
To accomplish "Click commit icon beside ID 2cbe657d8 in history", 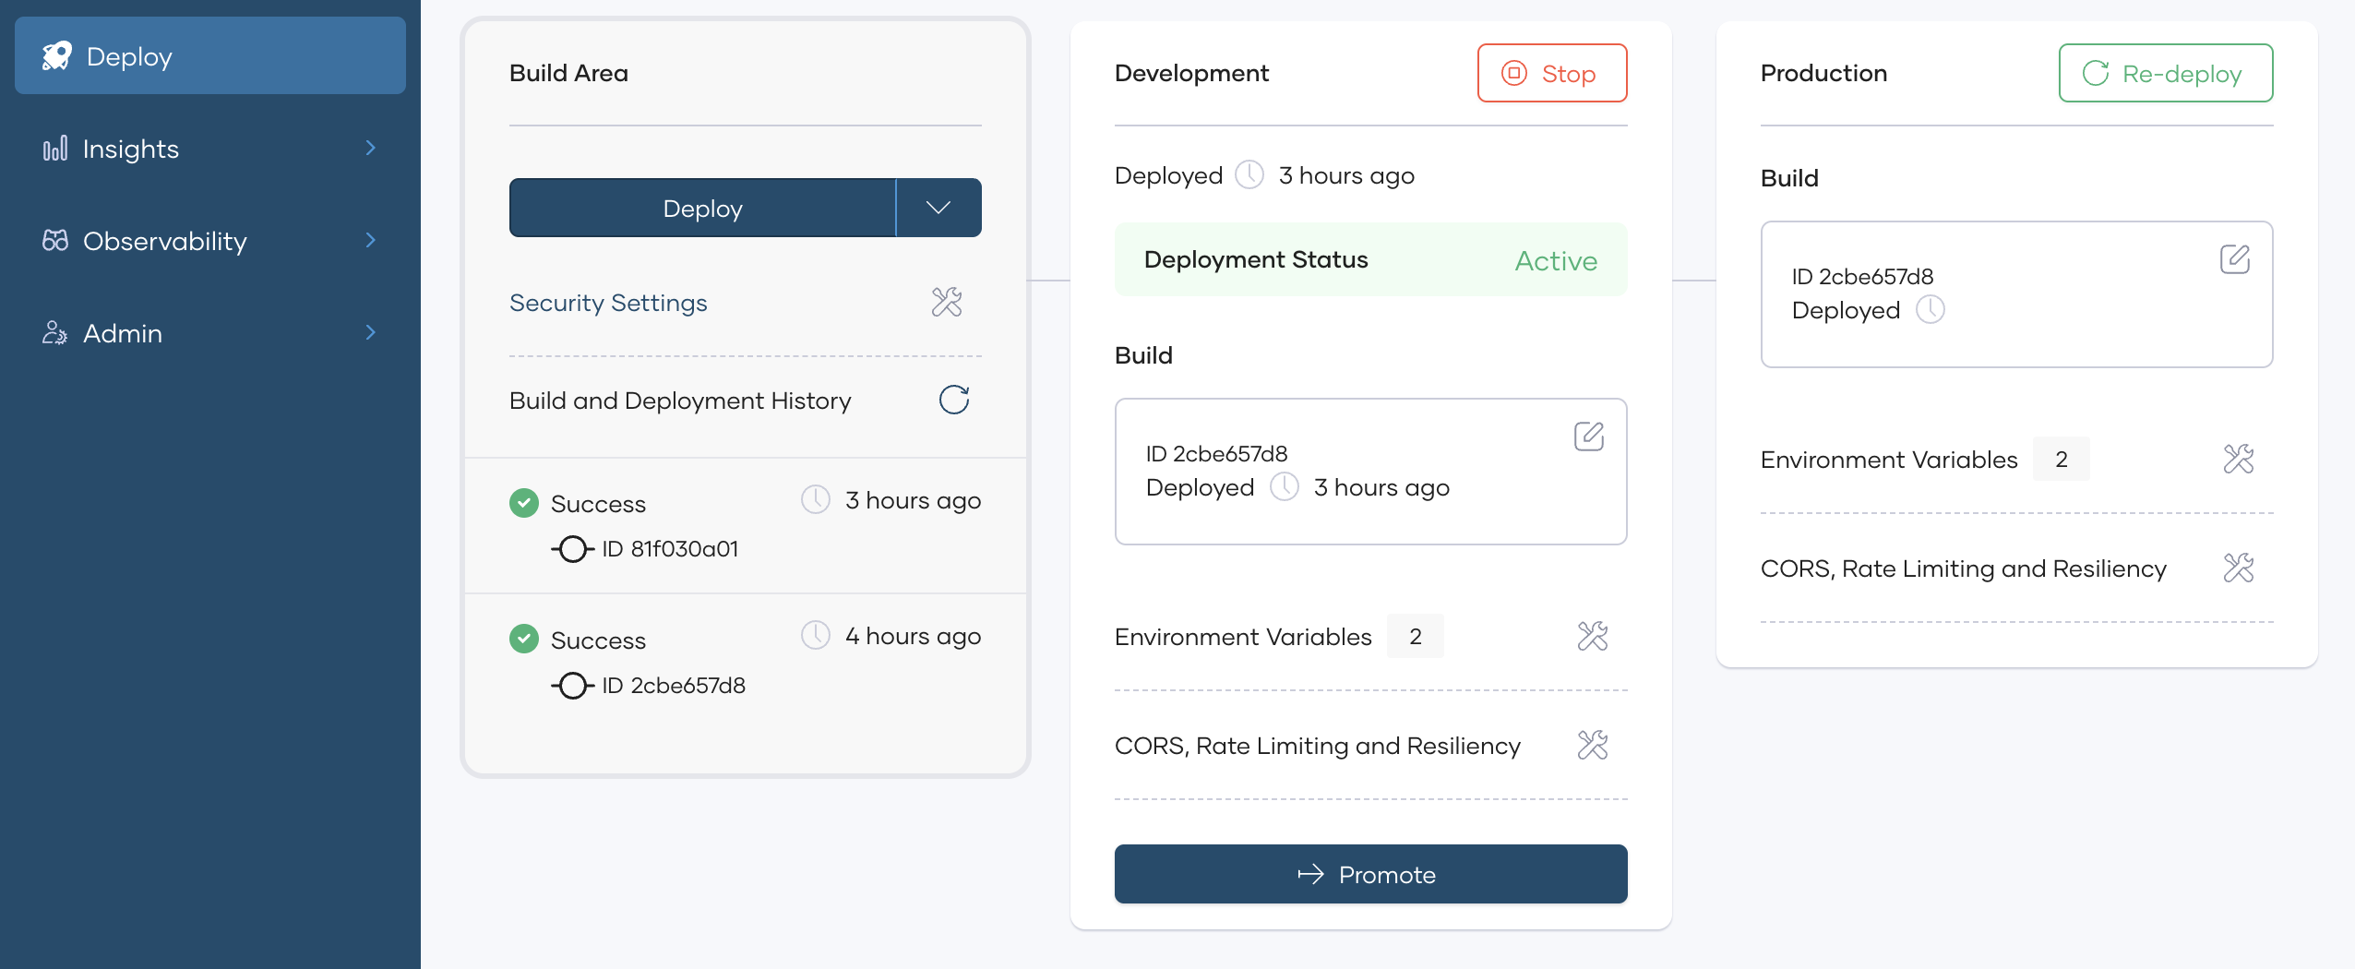I will click(572, 686).
